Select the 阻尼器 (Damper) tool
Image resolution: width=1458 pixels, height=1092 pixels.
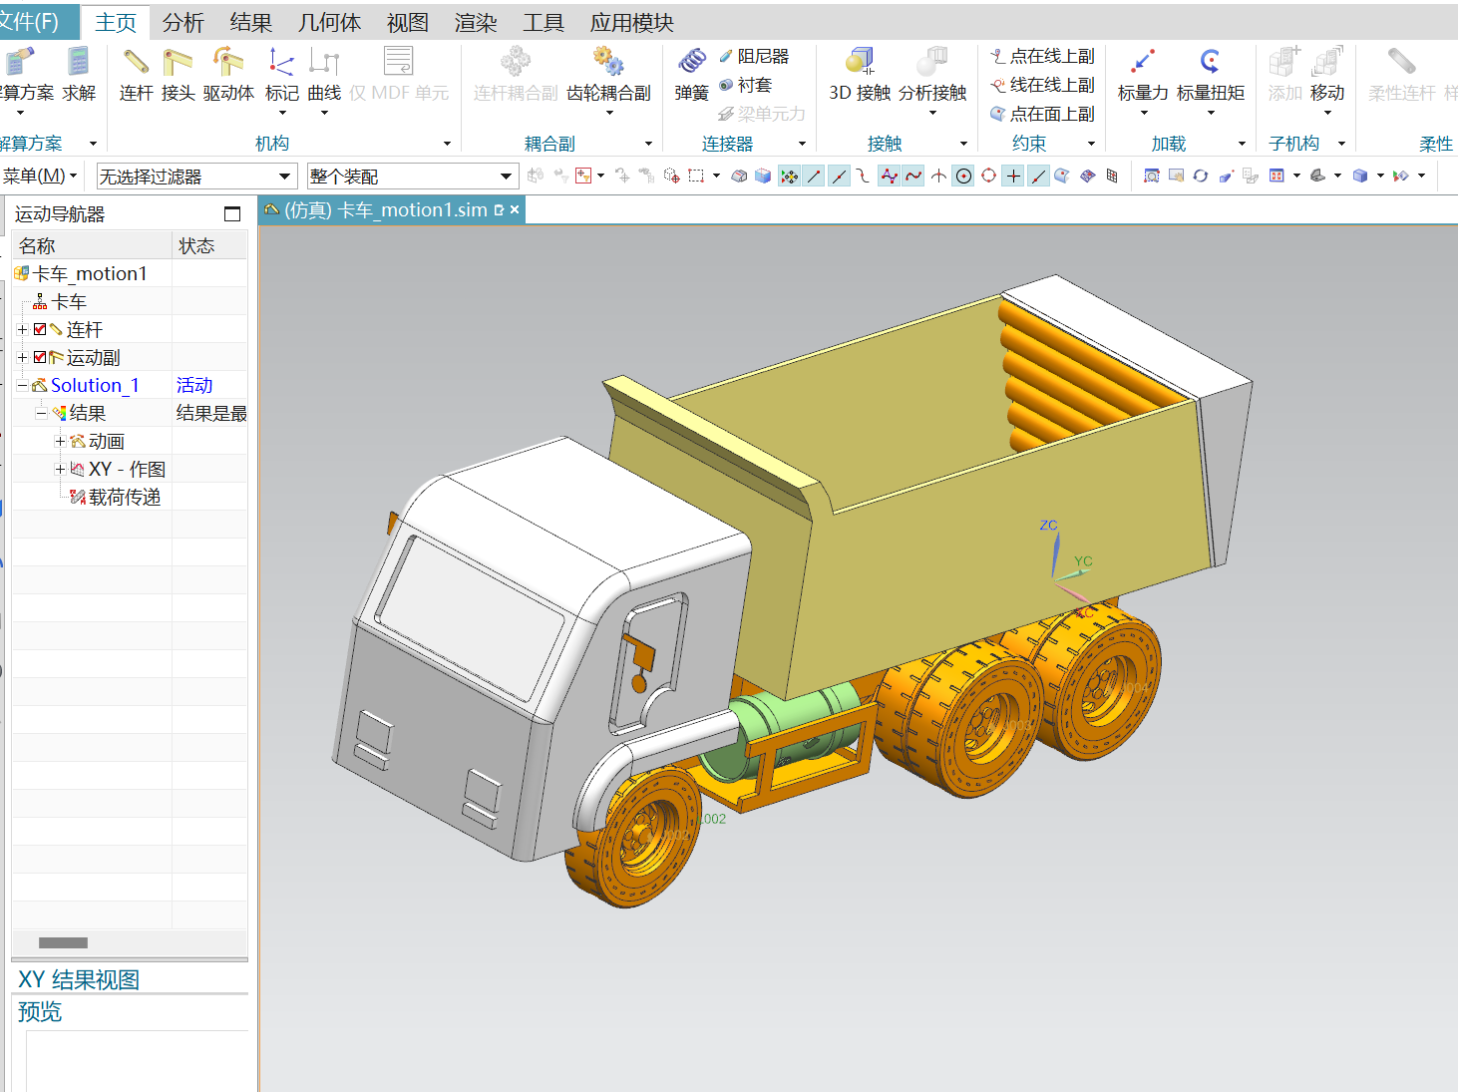[754, 56]
